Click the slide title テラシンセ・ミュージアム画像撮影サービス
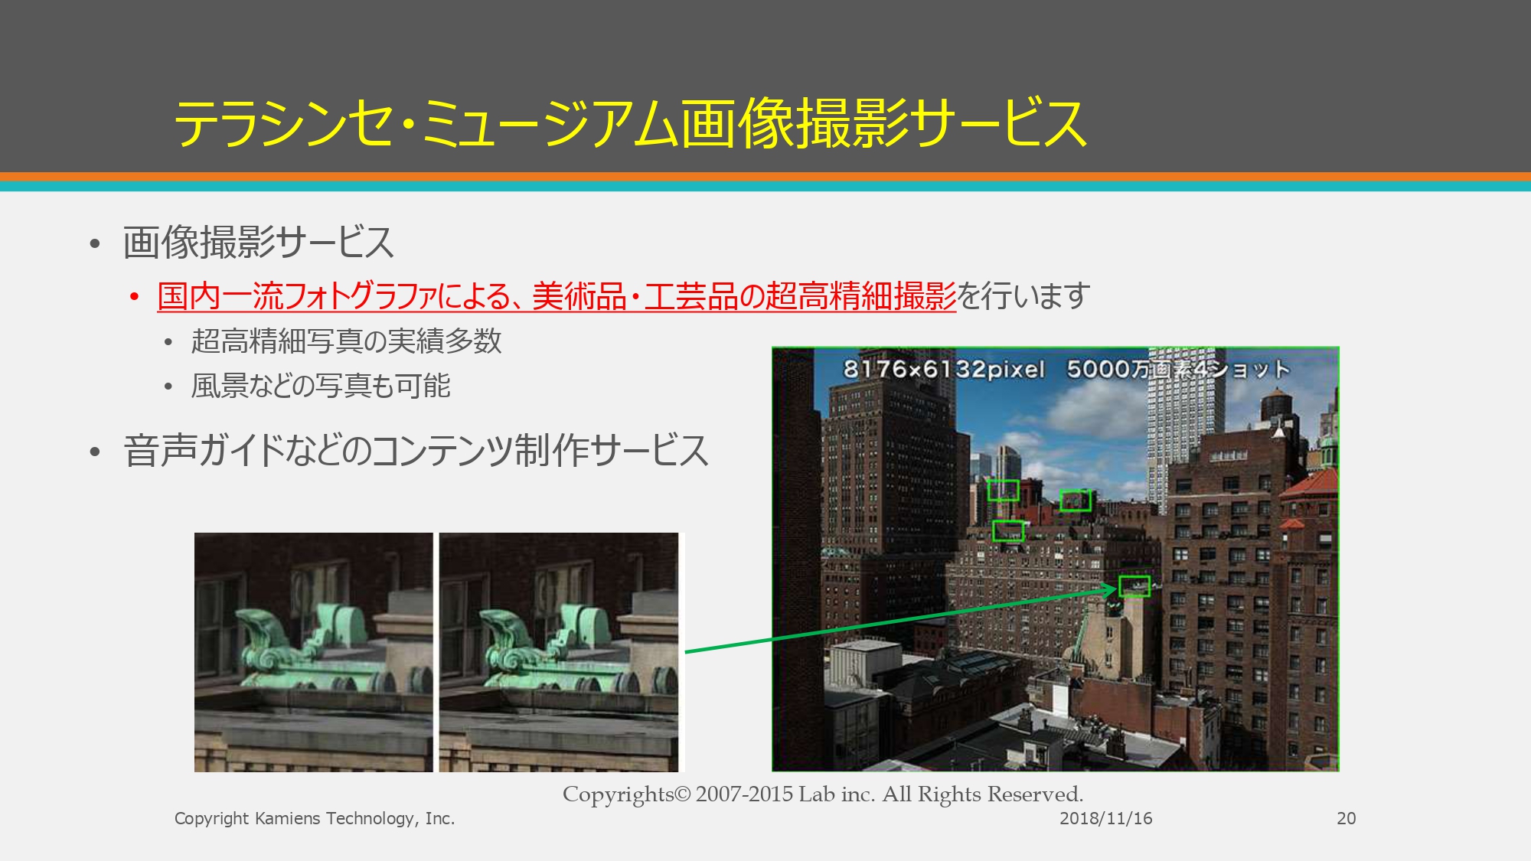The image size is (1531, 861). [x=629, y=122]
